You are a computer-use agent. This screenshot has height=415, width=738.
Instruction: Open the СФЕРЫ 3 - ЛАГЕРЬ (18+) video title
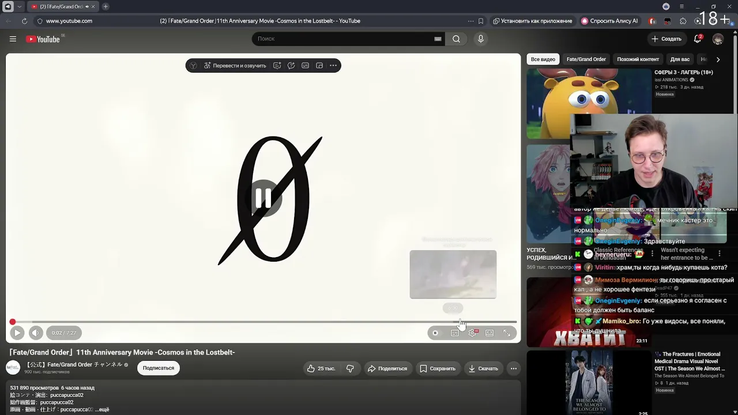684,72
